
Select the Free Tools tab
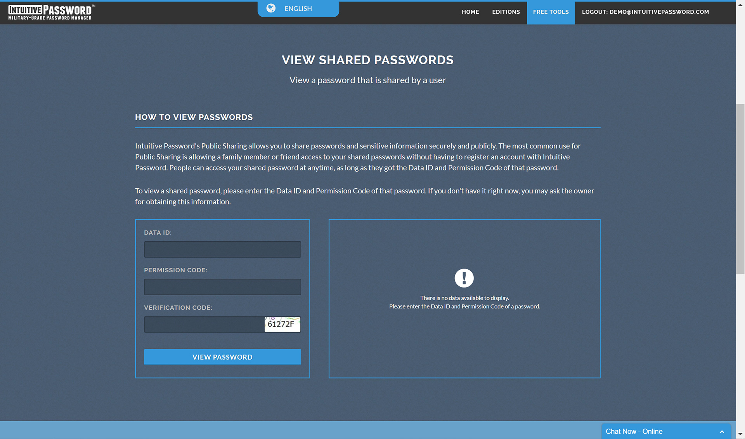551,12
